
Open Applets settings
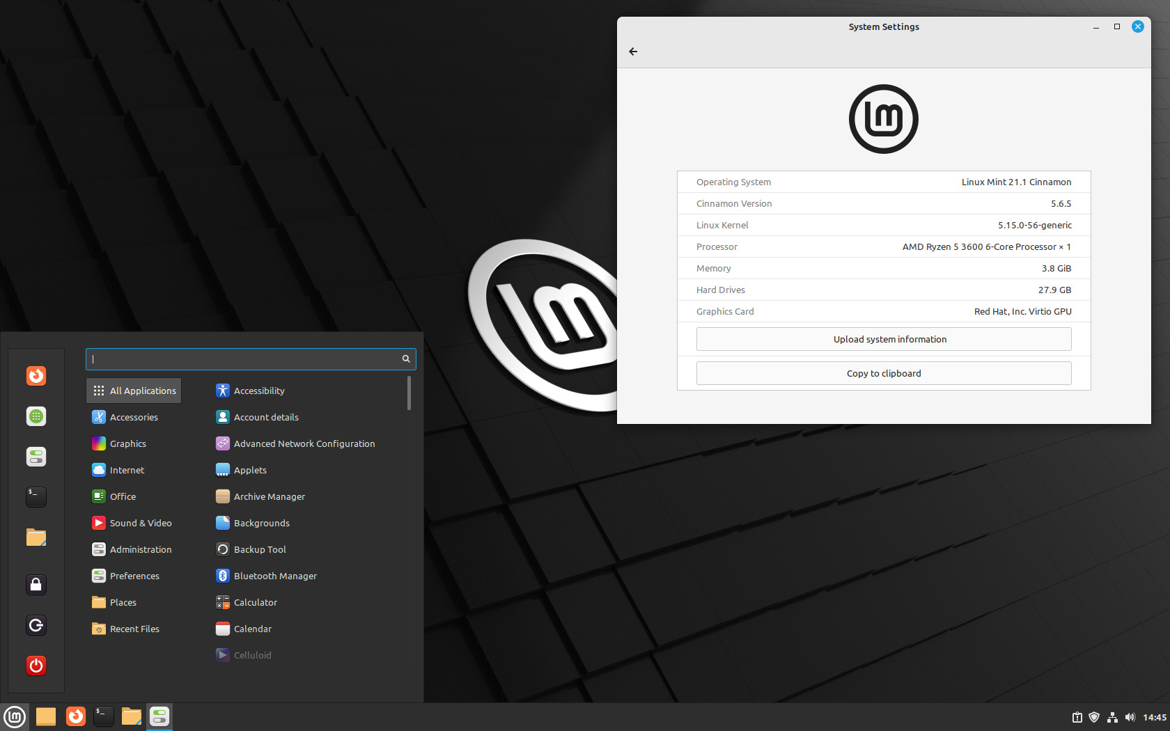tap(241, 470)
